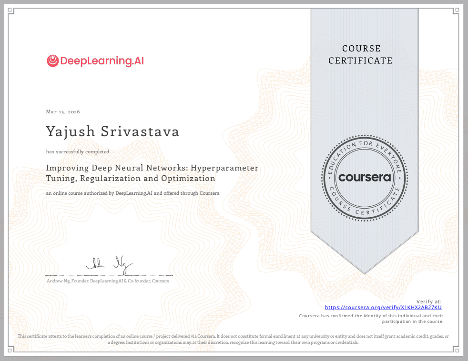Screen dimensions: 468x361
Task: Click 'Coursera has confirmed the identity' text
Action: tap(371, 319)
